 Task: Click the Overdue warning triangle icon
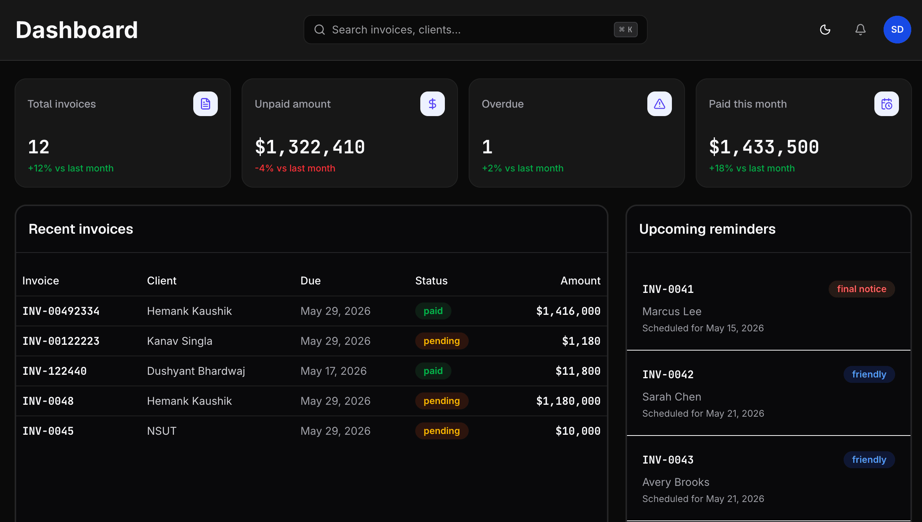(x=660, y=104)
